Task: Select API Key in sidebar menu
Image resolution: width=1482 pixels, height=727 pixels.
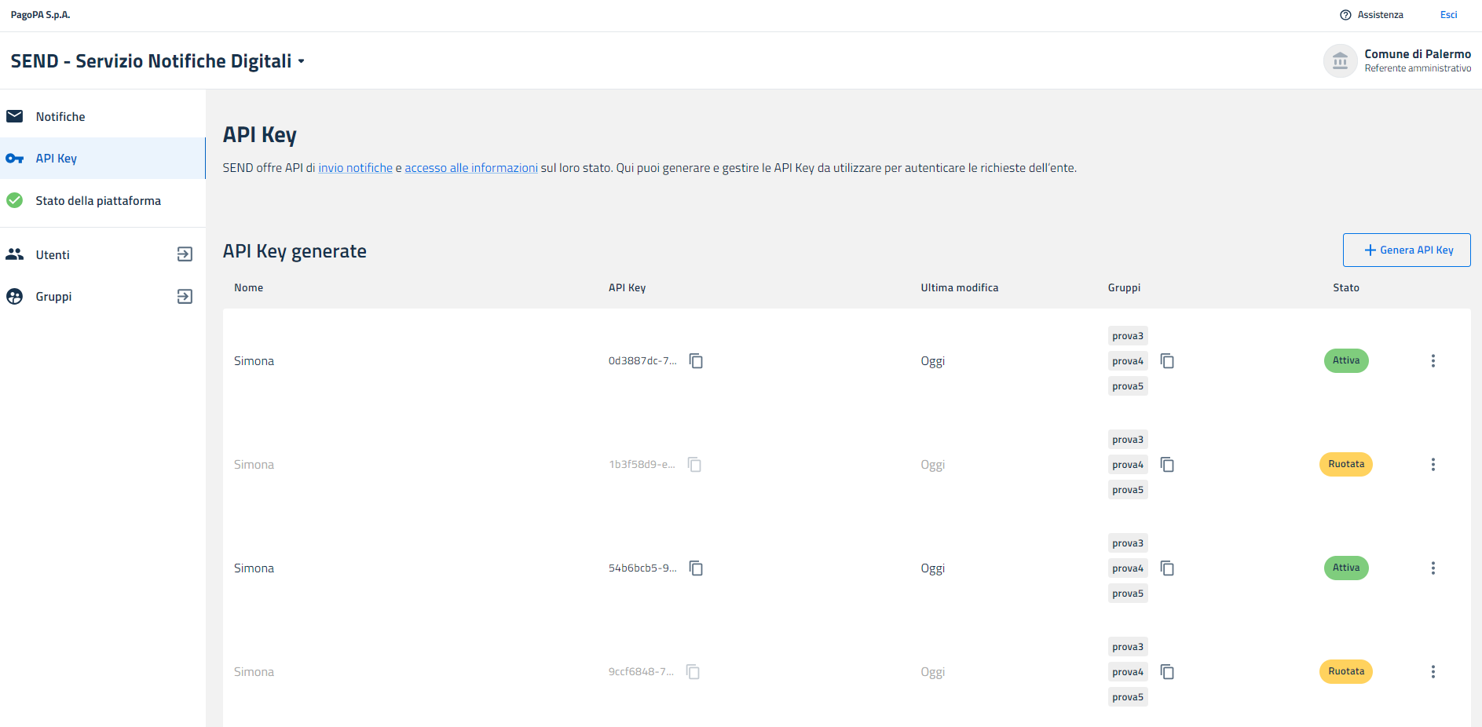Action: point(57,159)
